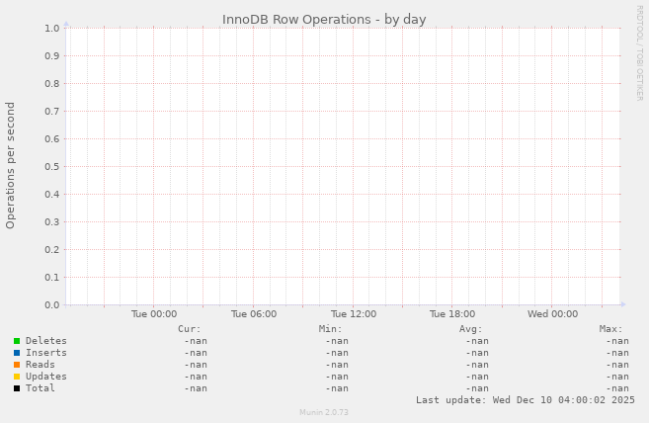Viewport: 649px width, 423px height.
Task: Click the graph title InnoDB Row Operations
Action: click(324, 20)
